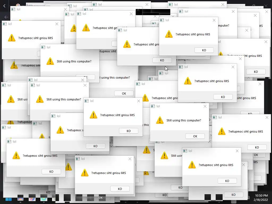
Task: Click the cut-off 'tupmoc siht' message text
Action: (108, 51)
